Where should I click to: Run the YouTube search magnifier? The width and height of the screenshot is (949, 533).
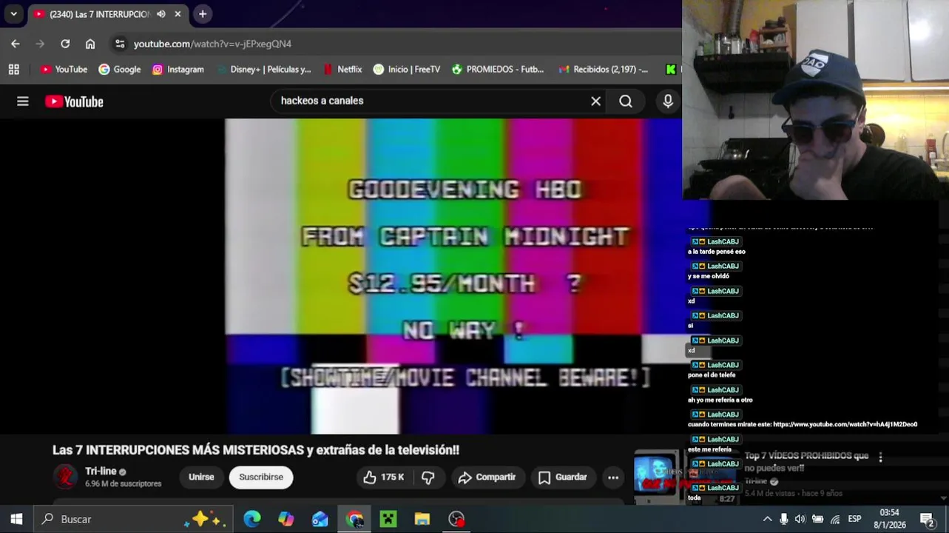[x=626, y=101]
